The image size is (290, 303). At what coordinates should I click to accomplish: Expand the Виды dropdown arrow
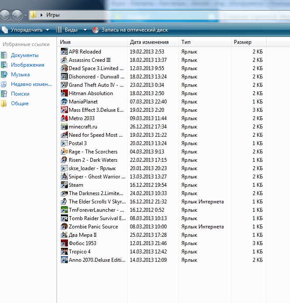[85, 30]
